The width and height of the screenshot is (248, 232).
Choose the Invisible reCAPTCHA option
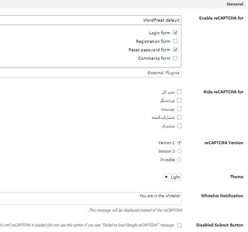[x=179, y=160]
